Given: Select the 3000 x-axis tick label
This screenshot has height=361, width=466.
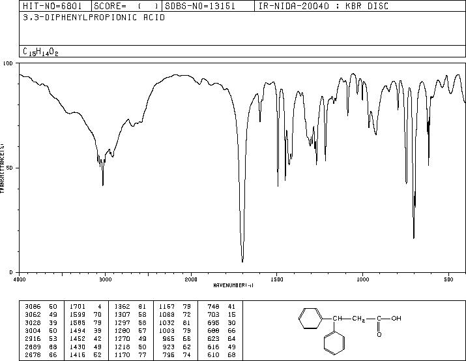Looking at the screenshot, I should (x=105, y=279).
